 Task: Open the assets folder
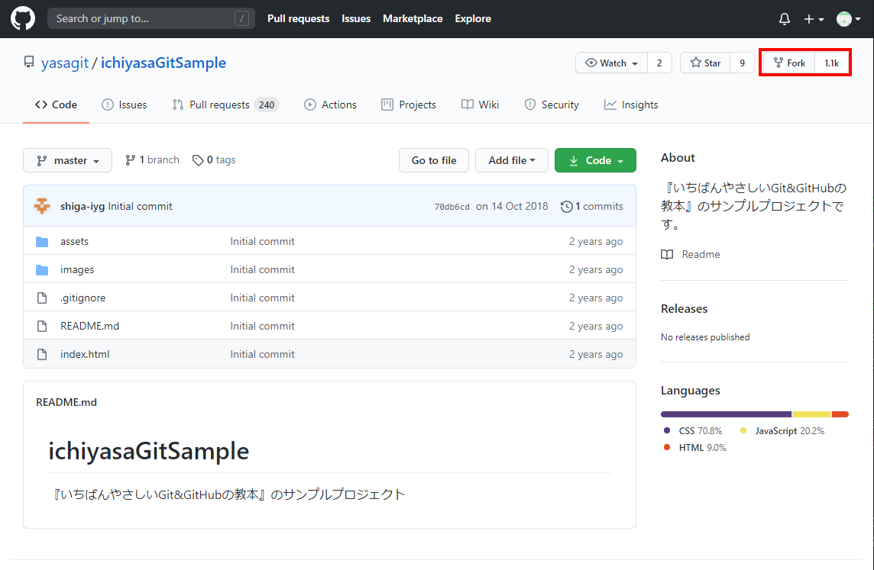[74, 242]
